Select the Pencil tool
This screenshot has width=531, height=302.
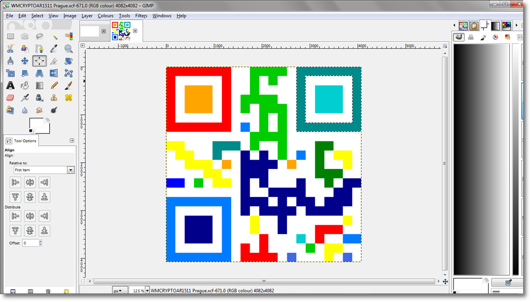click(x=54, y=85)
